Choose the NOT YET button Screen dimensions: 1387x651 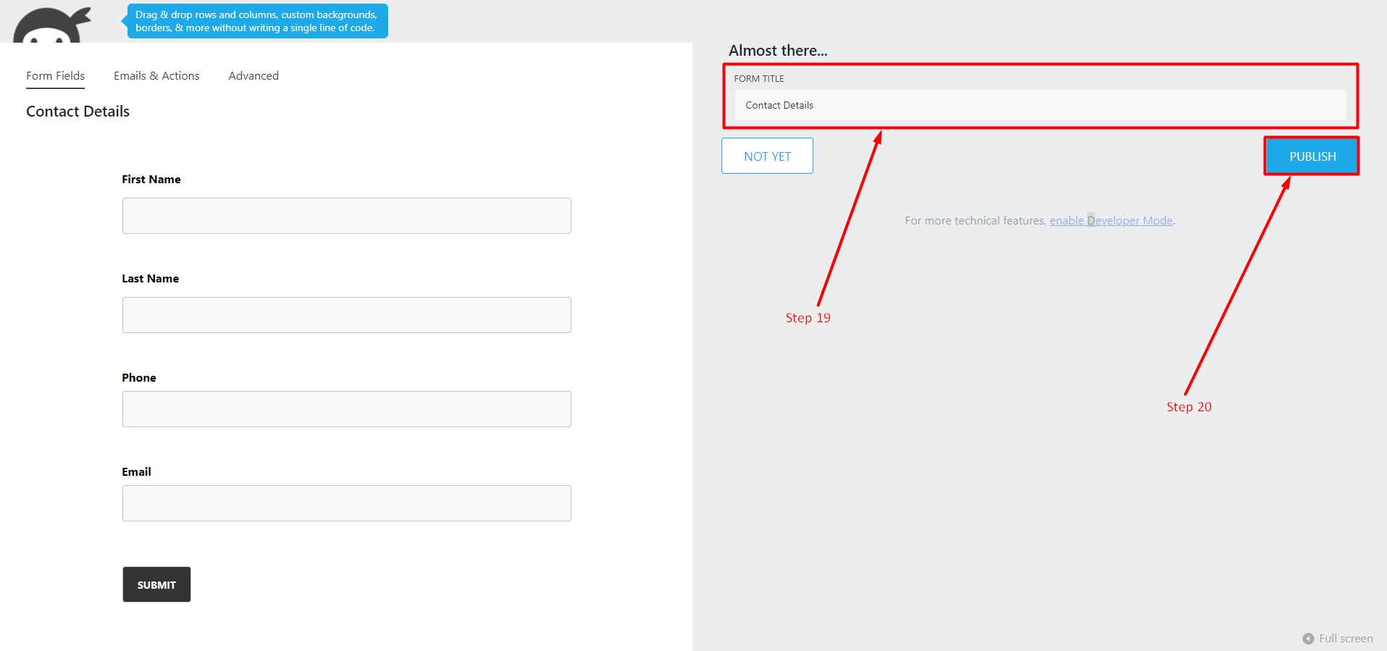click(767, 156)
